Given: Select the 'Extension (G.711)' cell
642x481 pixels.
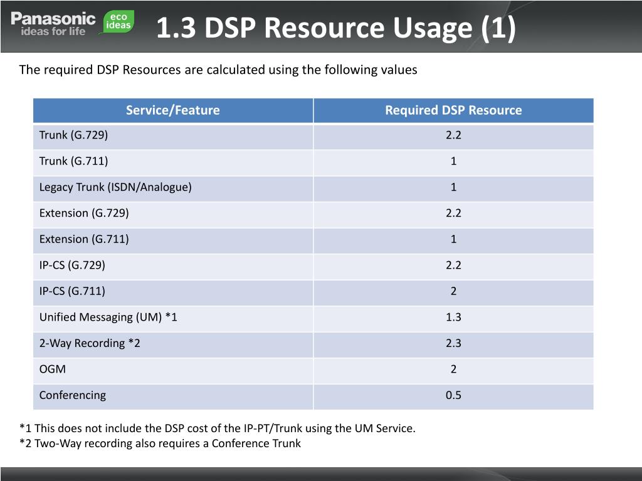Looking at the screenshot, I should tap(173, 240).
